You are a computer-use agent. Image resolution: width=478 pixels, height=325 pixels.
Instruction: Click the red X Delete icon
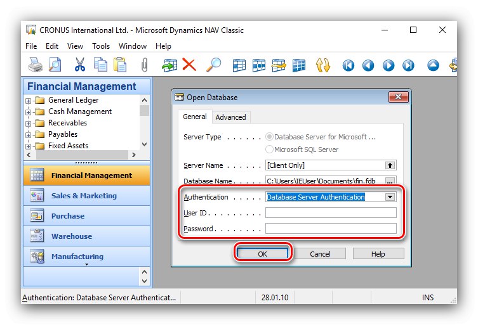189,65
